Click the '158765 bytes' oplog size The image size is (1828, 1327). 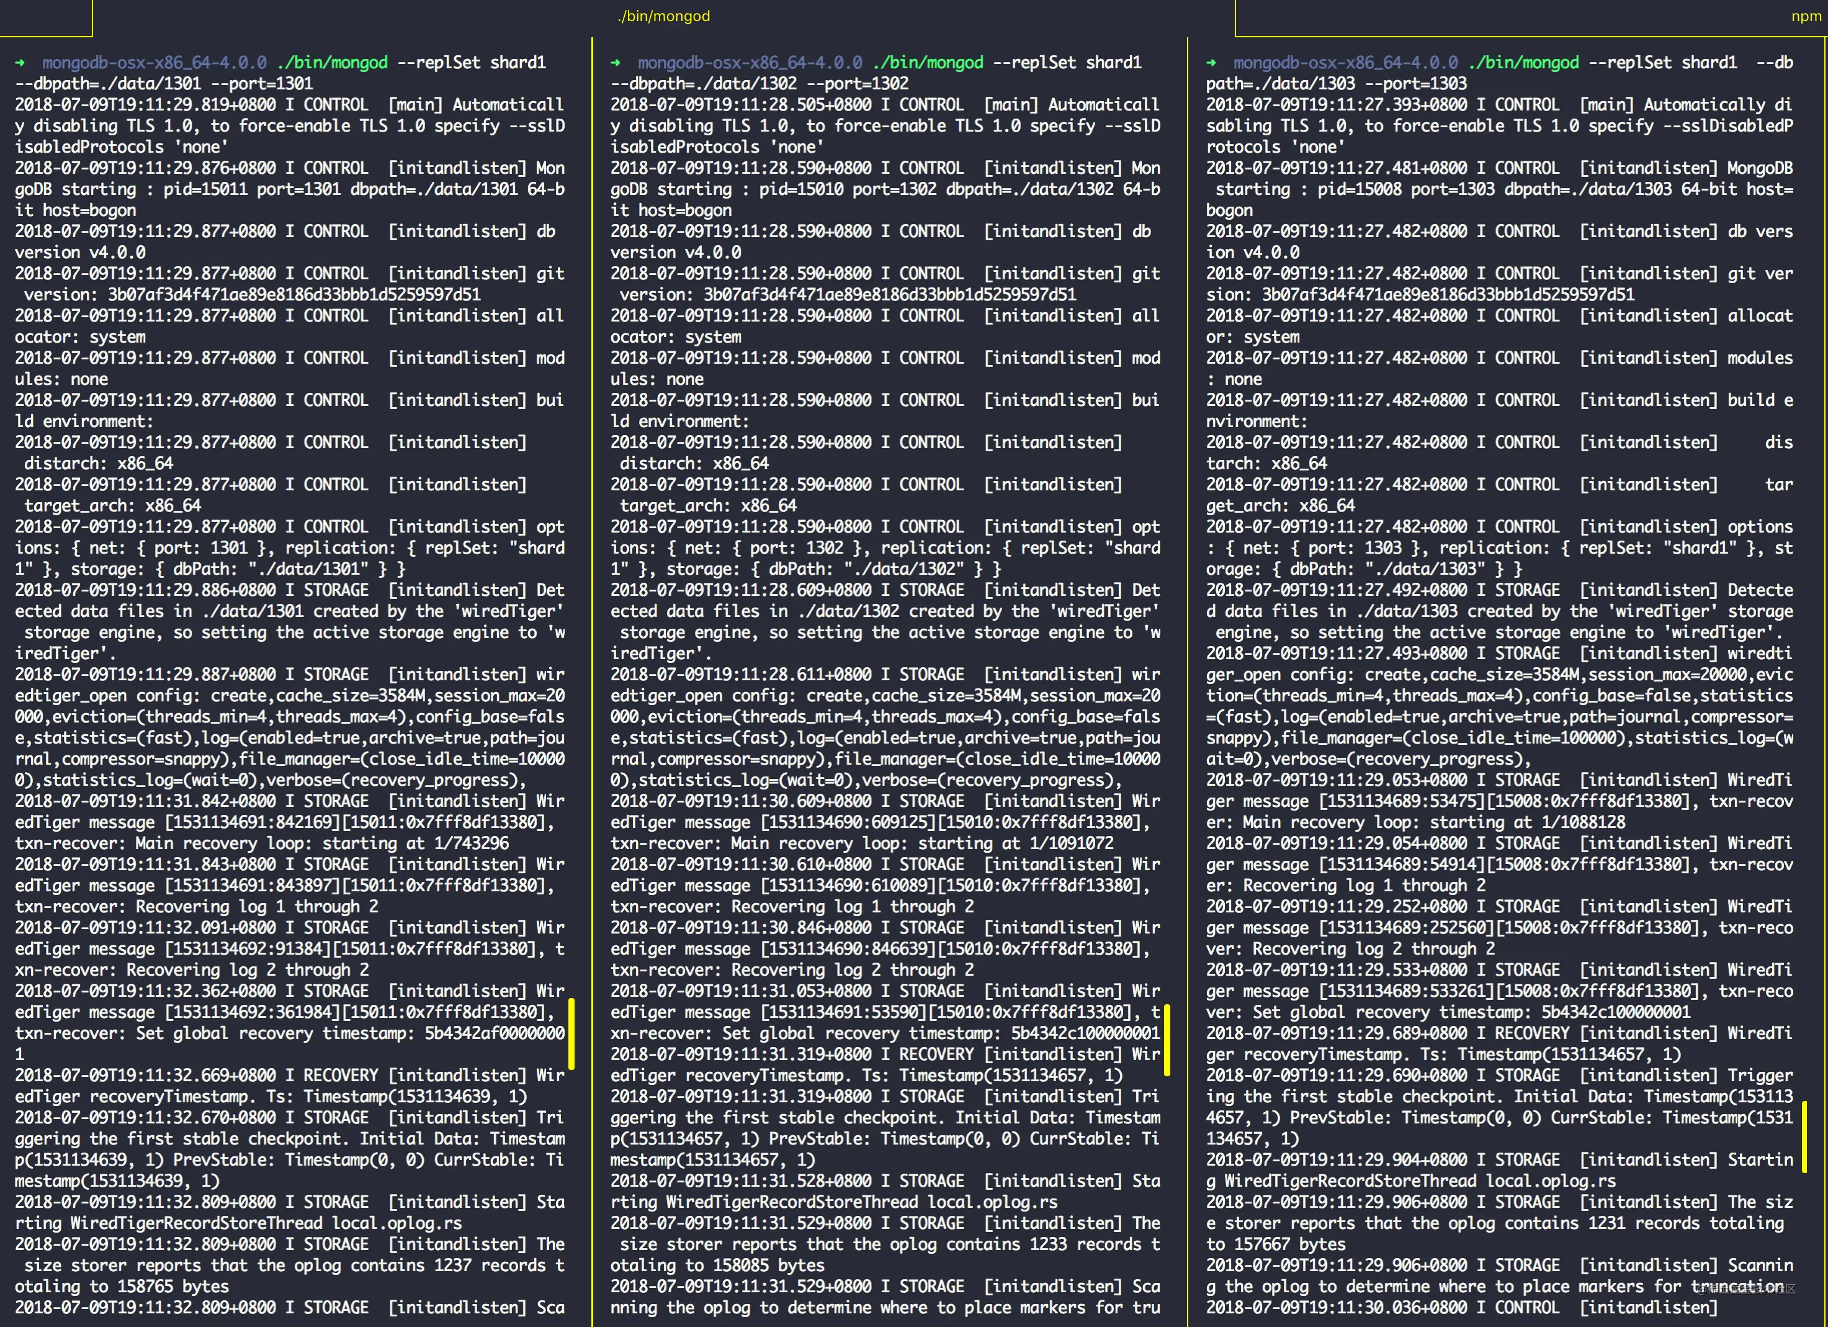pos(173,1287)
